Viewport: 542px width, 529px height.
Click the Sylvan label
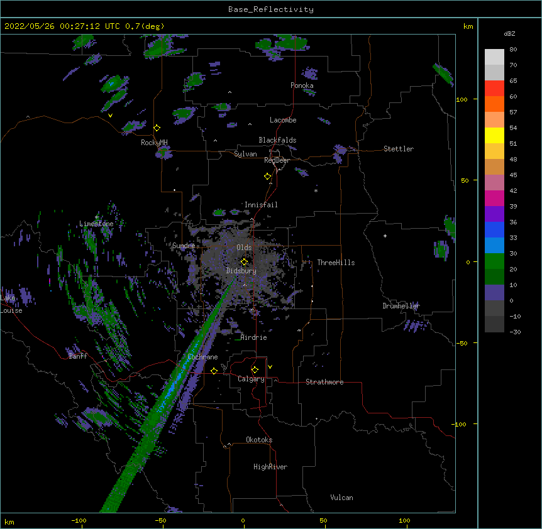click(x=245, y=154)
